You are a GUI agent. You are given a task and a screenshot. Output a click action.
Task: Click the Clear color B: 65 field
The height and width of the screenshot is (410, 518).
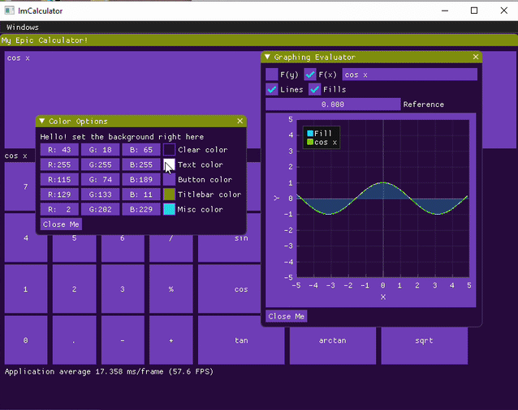pos(141,150)
